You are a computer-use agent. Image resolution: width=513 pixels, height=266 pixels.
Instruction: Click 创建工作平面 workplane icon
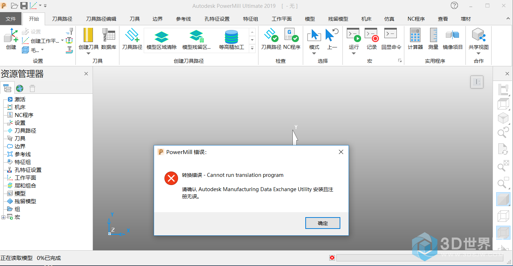tap(25, 41)
